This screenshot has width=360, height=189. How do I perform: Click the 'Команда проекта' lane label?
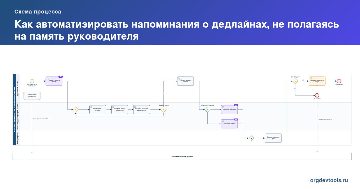[18, 138]
